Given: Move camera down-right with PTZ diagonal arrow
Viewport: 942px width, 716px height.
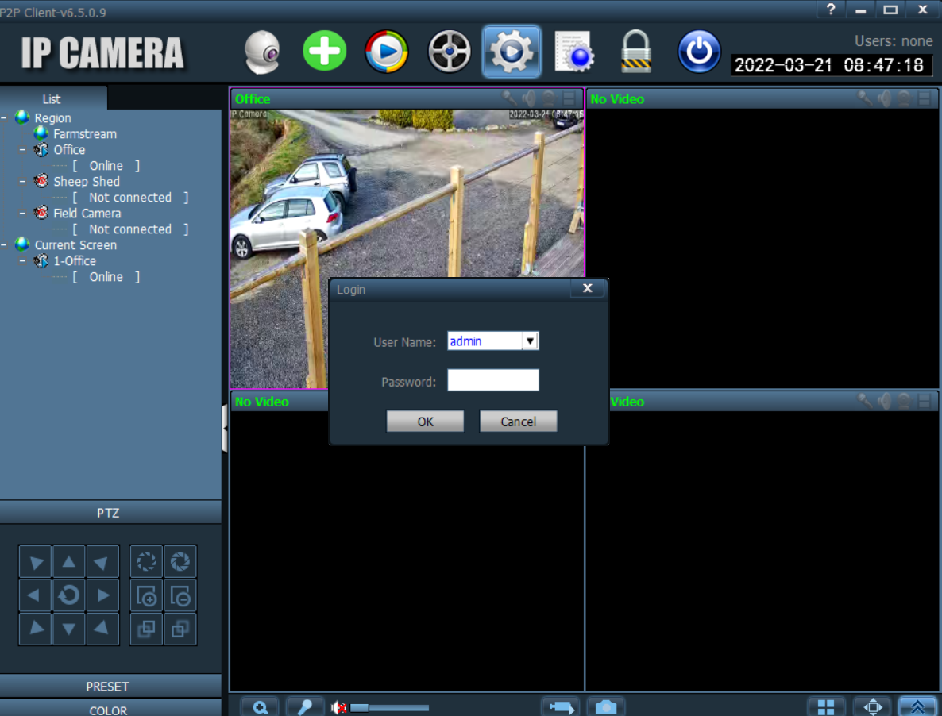Looking at the screenshot, I should click(x=102, y=629).
